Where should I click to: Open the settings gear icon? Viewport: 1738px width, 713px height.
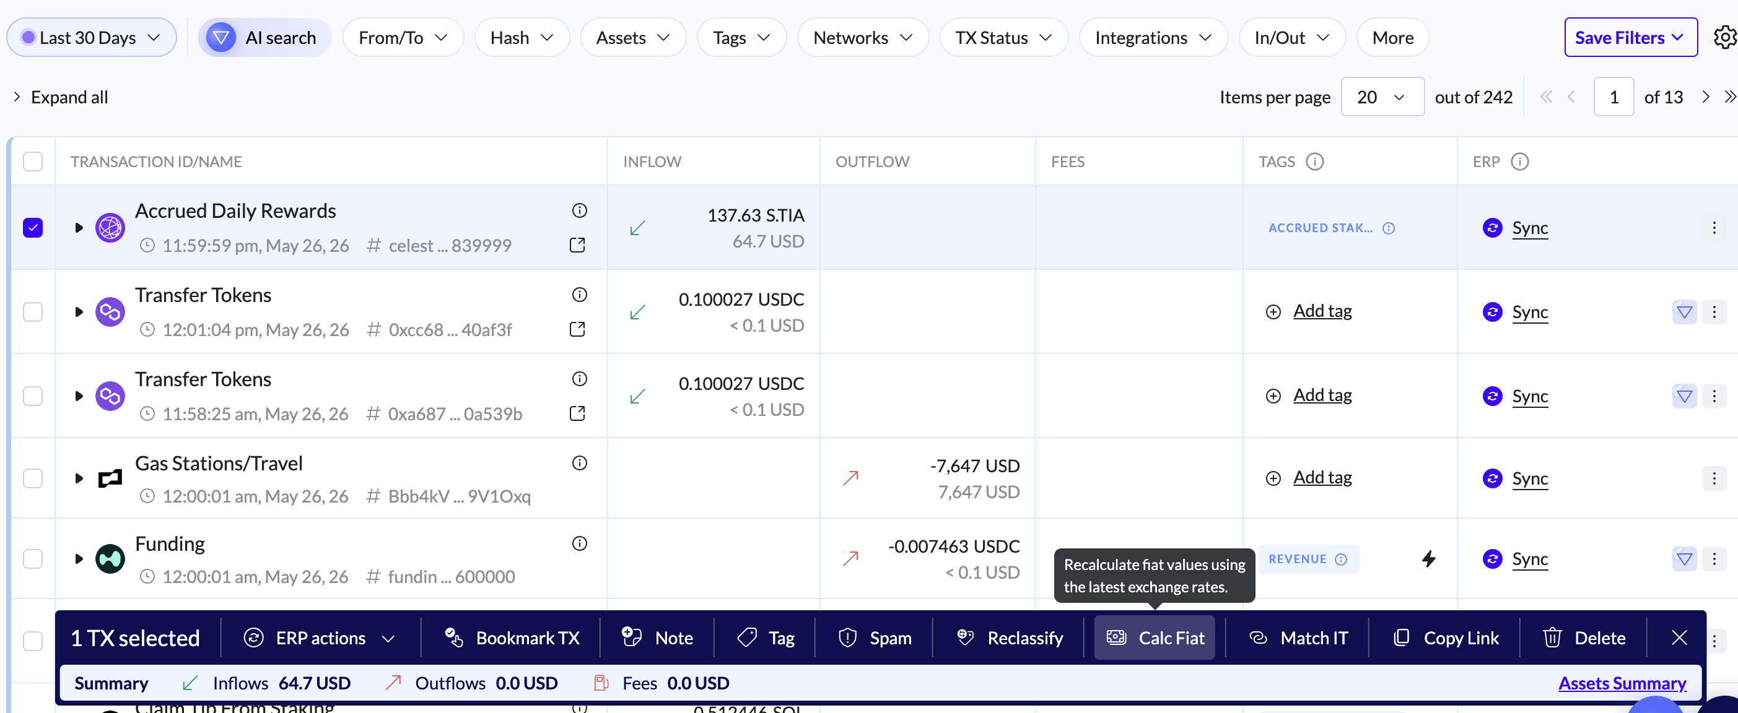point(1724,38)
